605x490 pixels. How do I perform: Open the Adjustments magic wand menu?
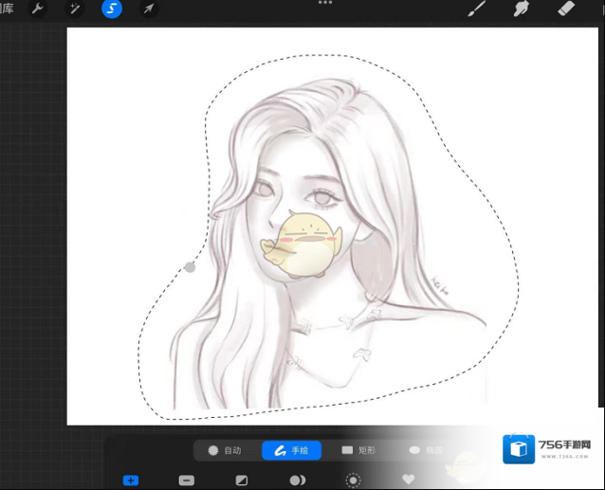(75, 9)
